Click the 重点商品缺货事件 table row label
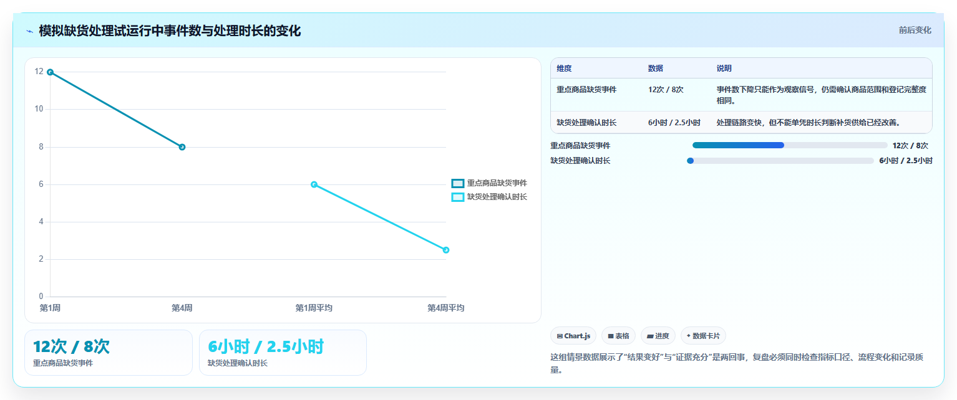This screenshot has height=400, width=957. point(586,90)
